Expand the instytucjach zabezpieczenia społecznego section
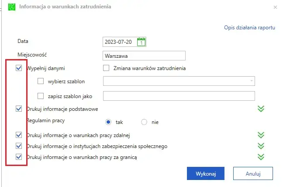Image resolution: width=283 pixels, height=187 pixels. point(261,146)
